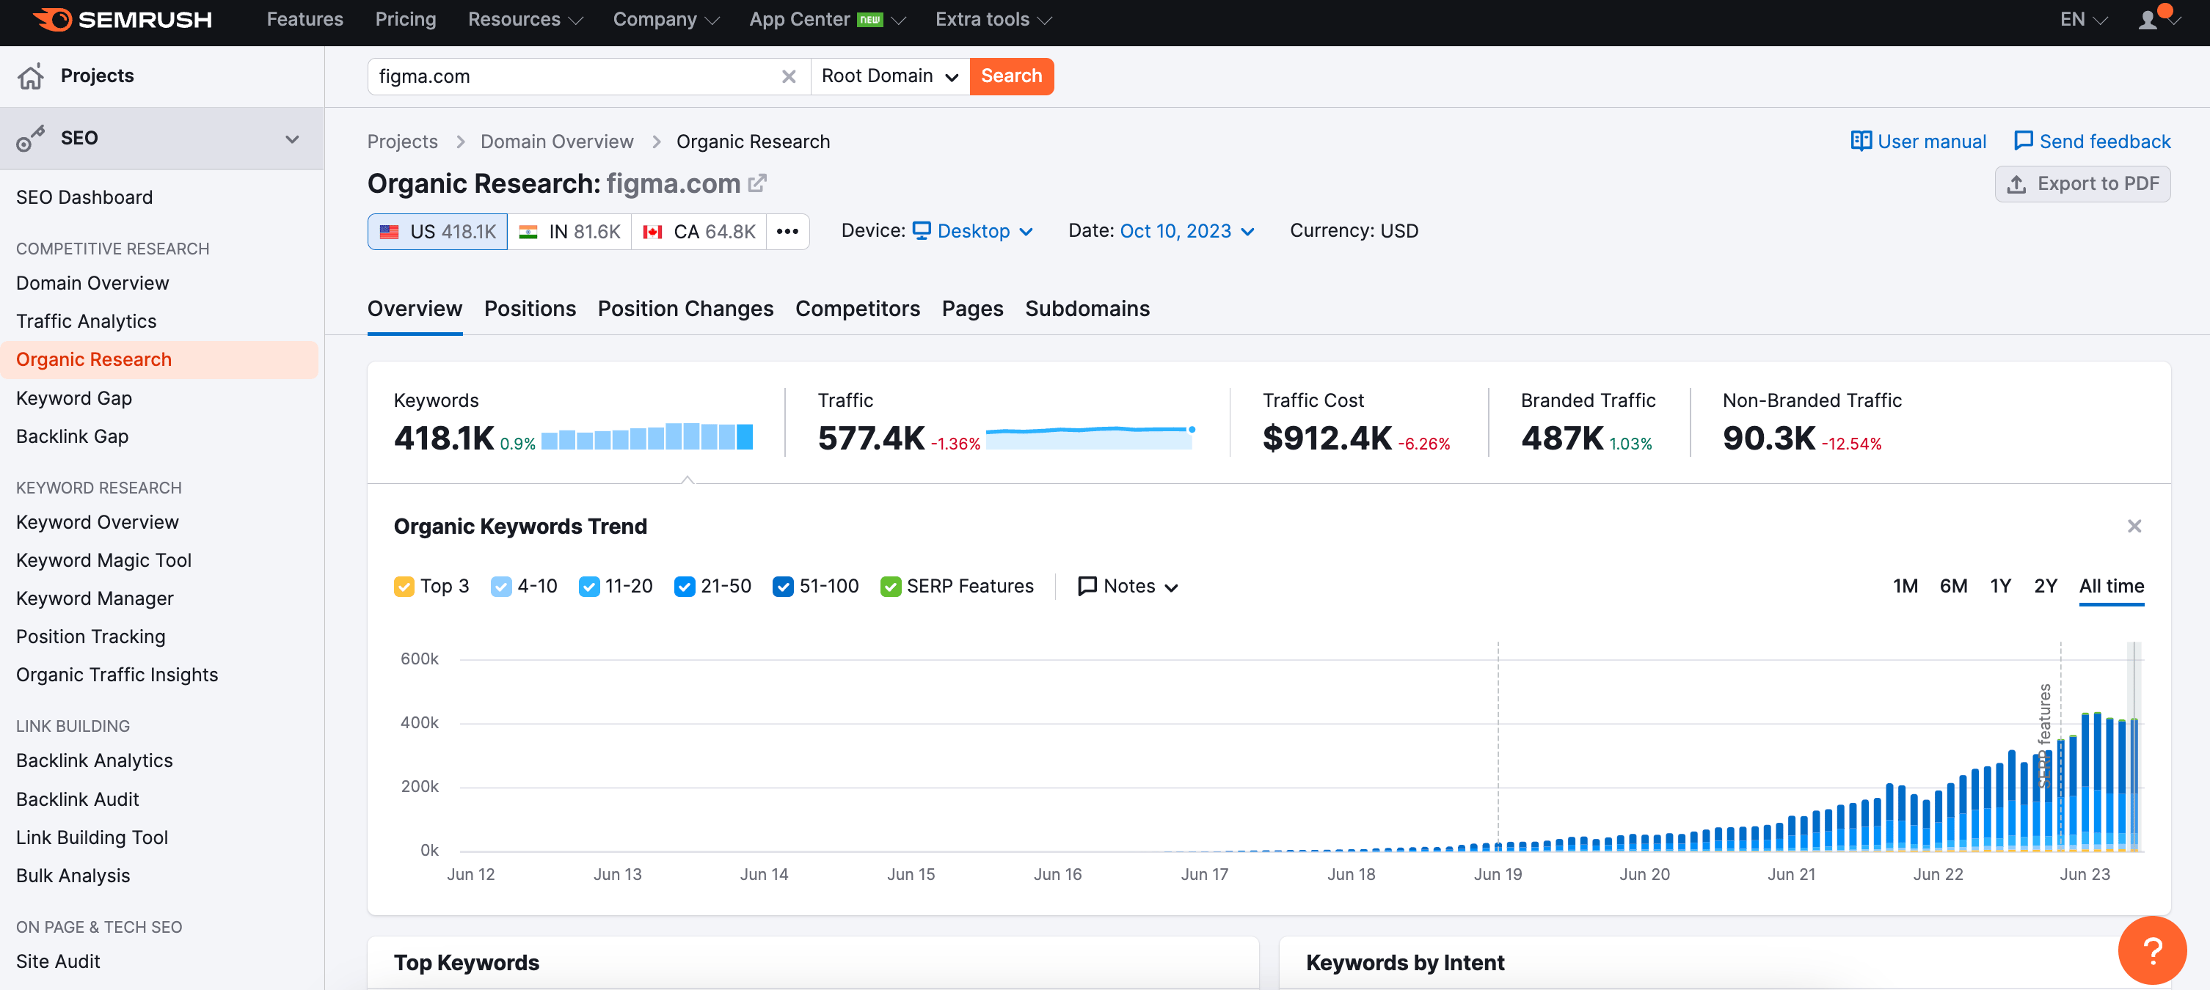Click the orange help question mark
2210x990 pixels.
(x=2151, y=950)
